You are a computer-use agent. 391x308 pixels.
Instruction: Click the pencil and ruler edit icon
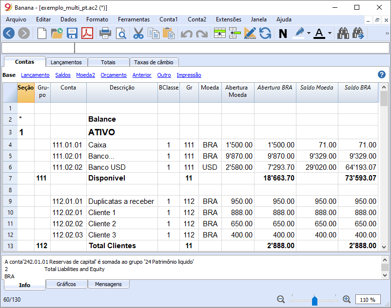pyautogui.click(x=250, y=33)
